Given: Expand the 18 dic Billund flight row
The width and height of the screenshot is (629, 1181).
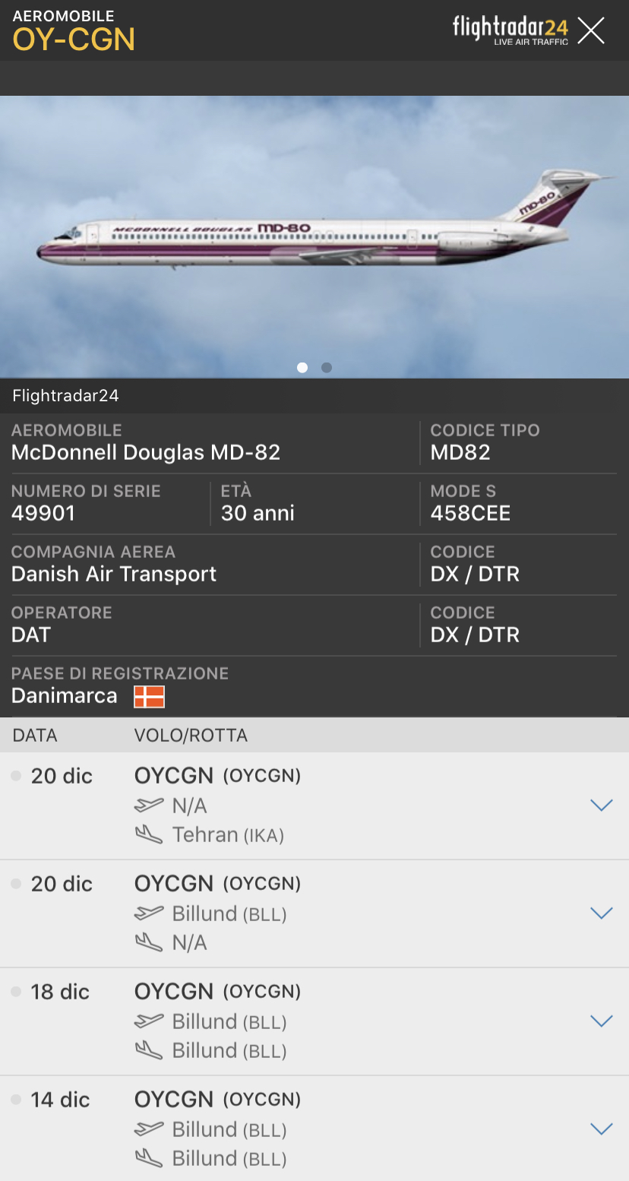Looking at the screenshot, I should [601, 1021].
